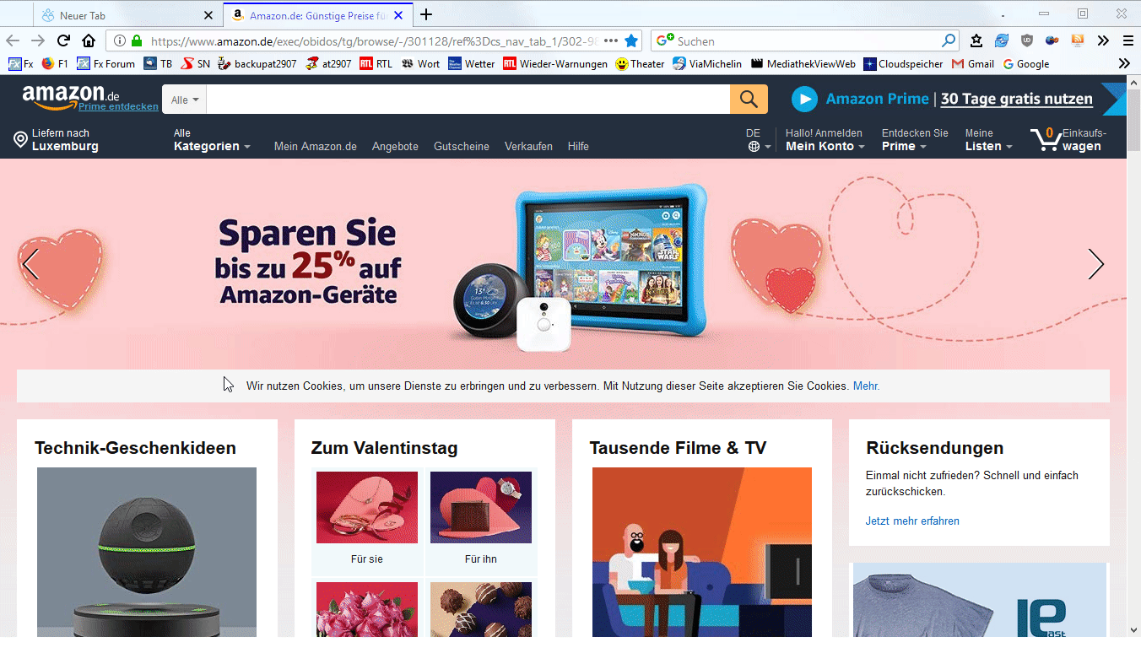Select the Amazon.de browser tab
Screen dimensions: 1141x653
(318, 15)
